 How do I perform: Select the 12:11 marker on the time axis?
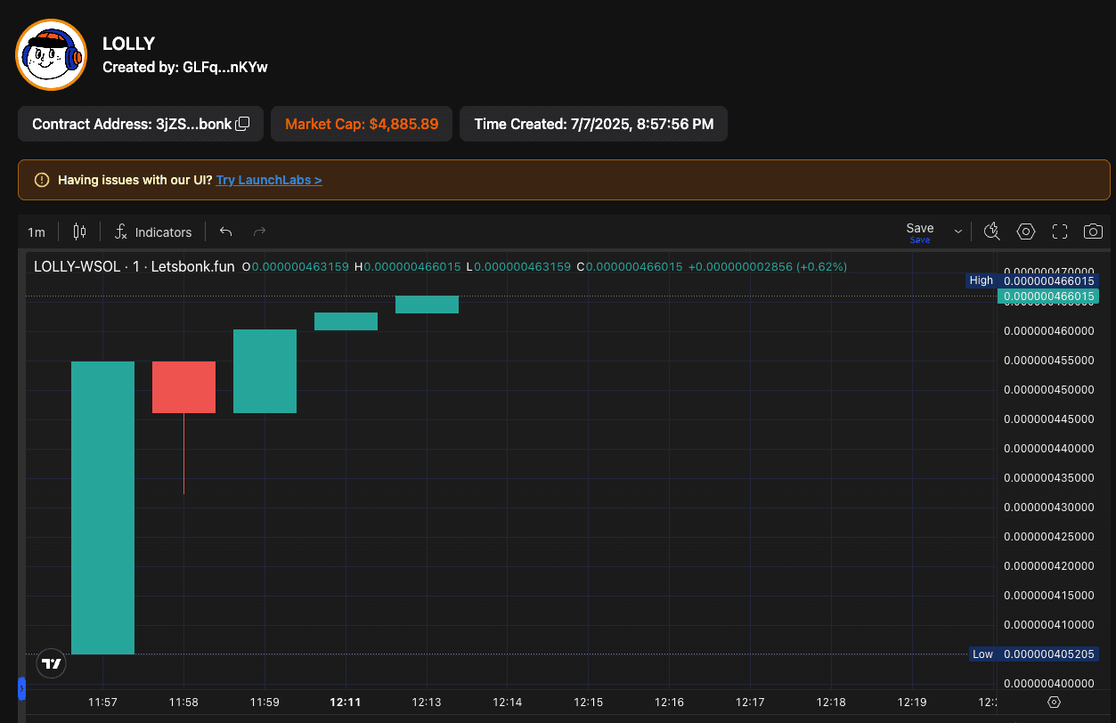(x=346, y=703)
